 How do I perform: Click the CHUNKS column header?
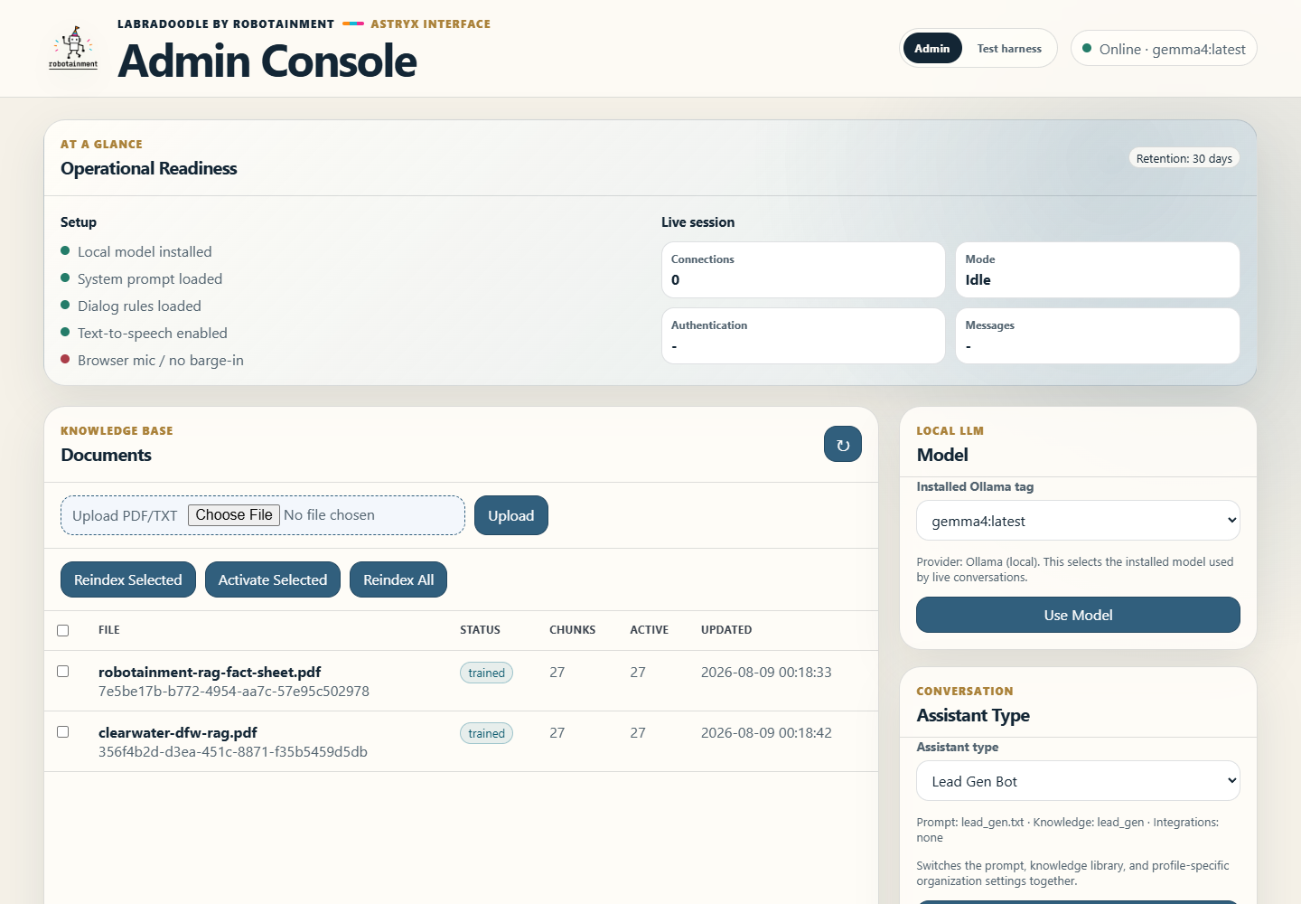pyautogui.click(x=573, y=630)
